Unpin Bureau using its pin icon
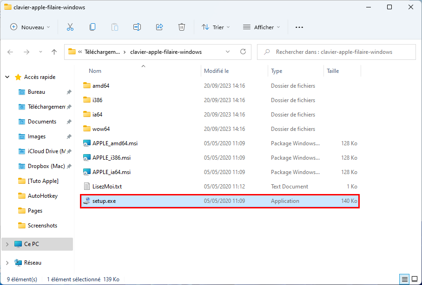This screenshot has width=422, height=285. click(x=69, y=92)
